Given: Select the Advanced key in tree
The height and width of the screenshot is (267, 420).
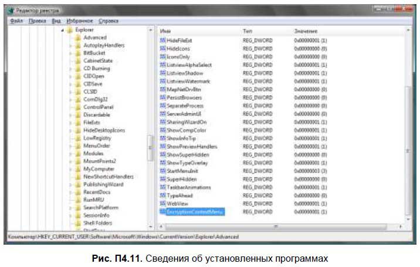Looking at the screenshot, I should coord(94,38).
